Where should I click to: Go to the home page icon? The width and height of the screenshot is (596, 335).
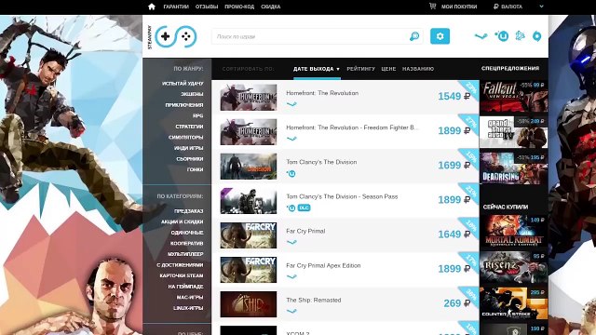(152, 7)
